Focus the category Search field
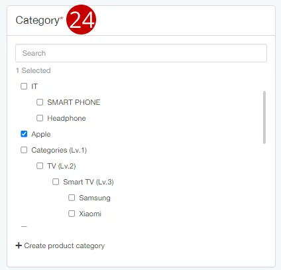Screen dimensions: 281x270 tap(141, 53)
